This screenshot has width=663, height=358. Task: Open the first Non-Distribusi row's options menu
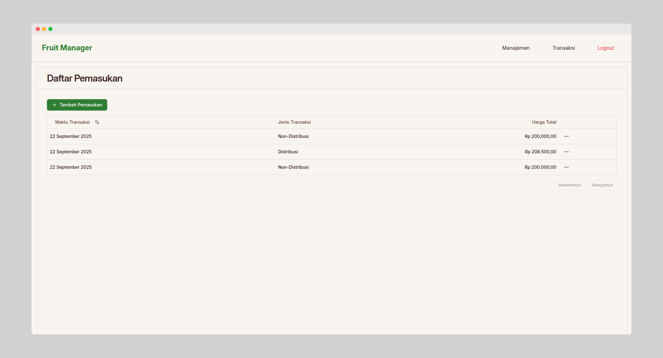click(566, 136)
